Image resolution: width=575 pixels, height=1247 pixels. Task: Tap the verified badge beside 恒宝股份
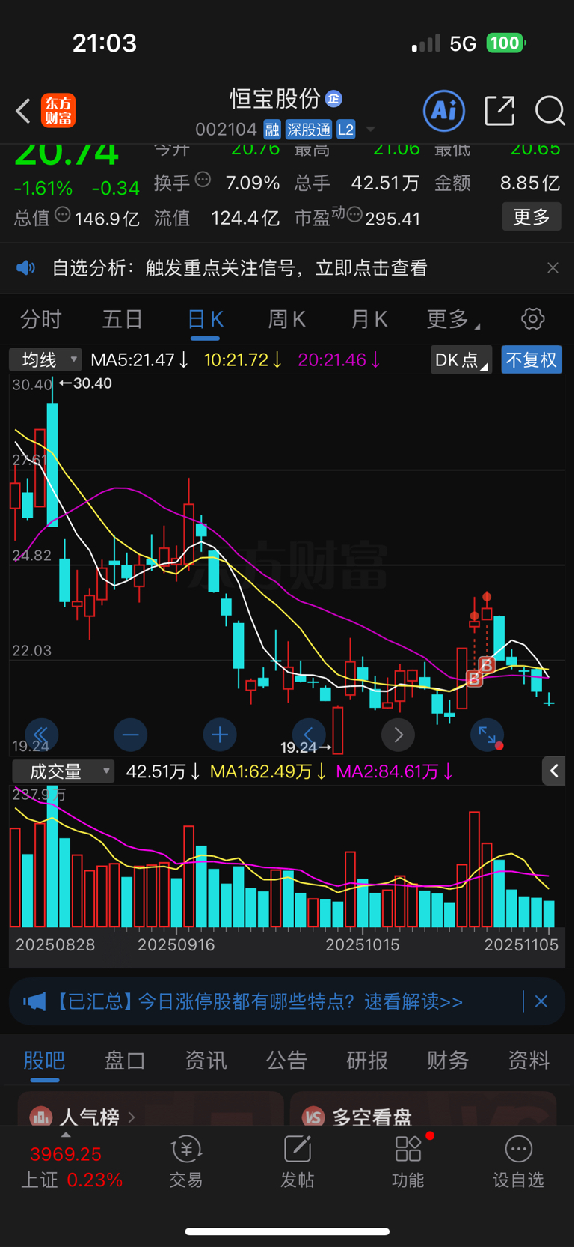333,98
